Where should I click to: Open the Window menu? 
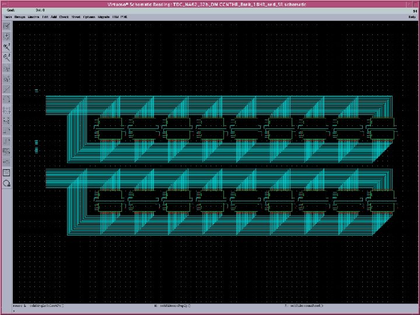[33, 17]
